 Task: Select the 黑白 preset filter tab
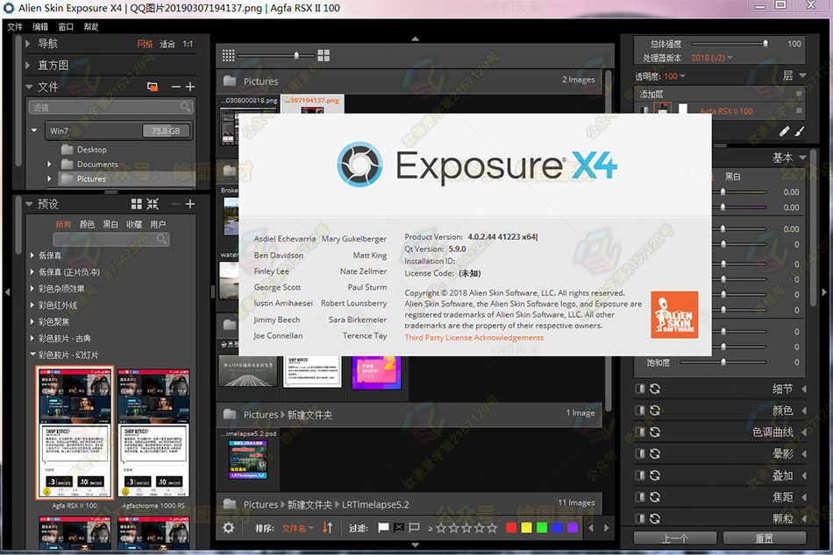[x=110, y=224]
